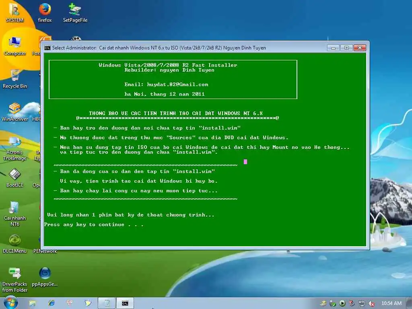Click the command prompt taskbar button

[x=125, y=303]
